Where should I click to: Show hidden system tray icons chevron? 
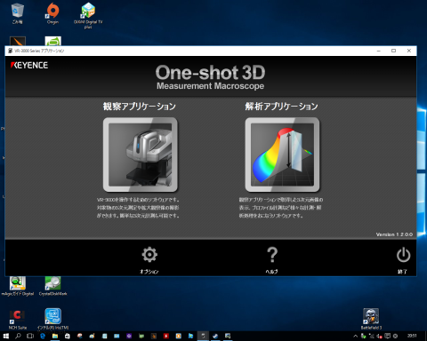(355, 336)
